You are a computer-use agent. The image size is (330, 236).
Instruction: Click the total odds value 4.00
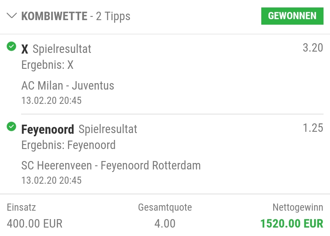(165, 223)
